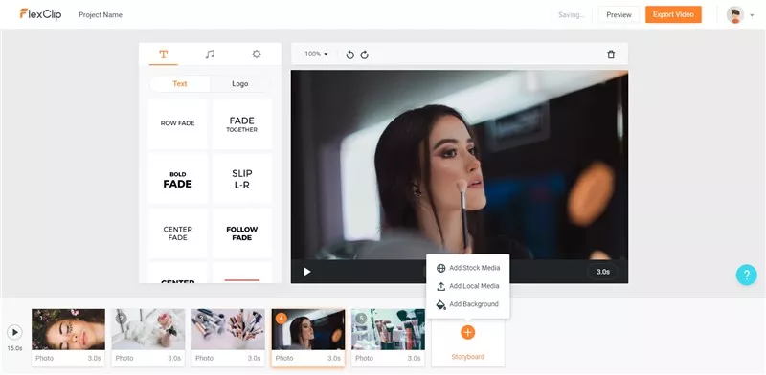
Task: Click the redo arrow icon
Action: click(365, 55)
